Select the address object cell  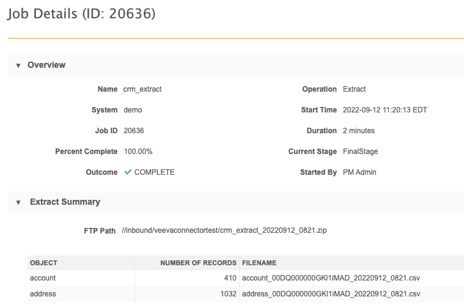pos(43,294)
